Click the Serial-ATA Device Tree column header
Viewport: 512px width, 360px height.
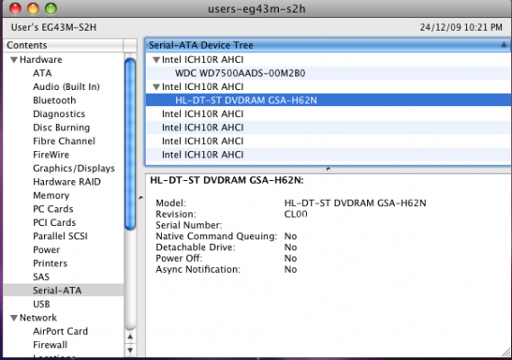[x=328, y=45]
